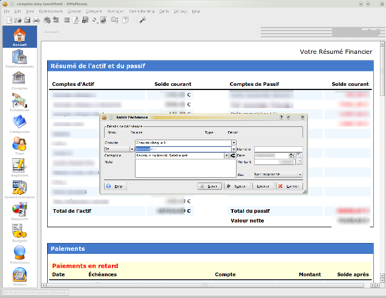Open the Tiers sidebar view
This screenshot has height=298, width=386.
click(20, 146)
